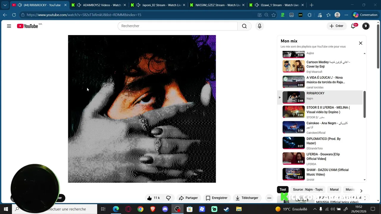Open the Créer menu

336,26
